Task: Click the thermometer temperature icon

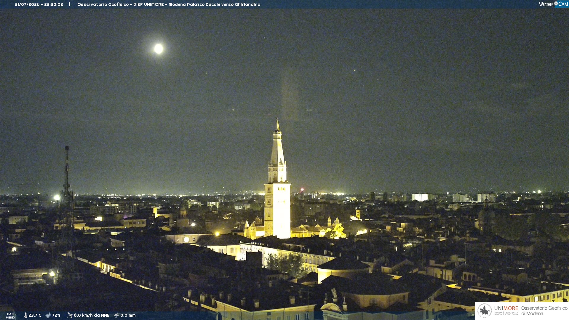Action: coord(26,315)
